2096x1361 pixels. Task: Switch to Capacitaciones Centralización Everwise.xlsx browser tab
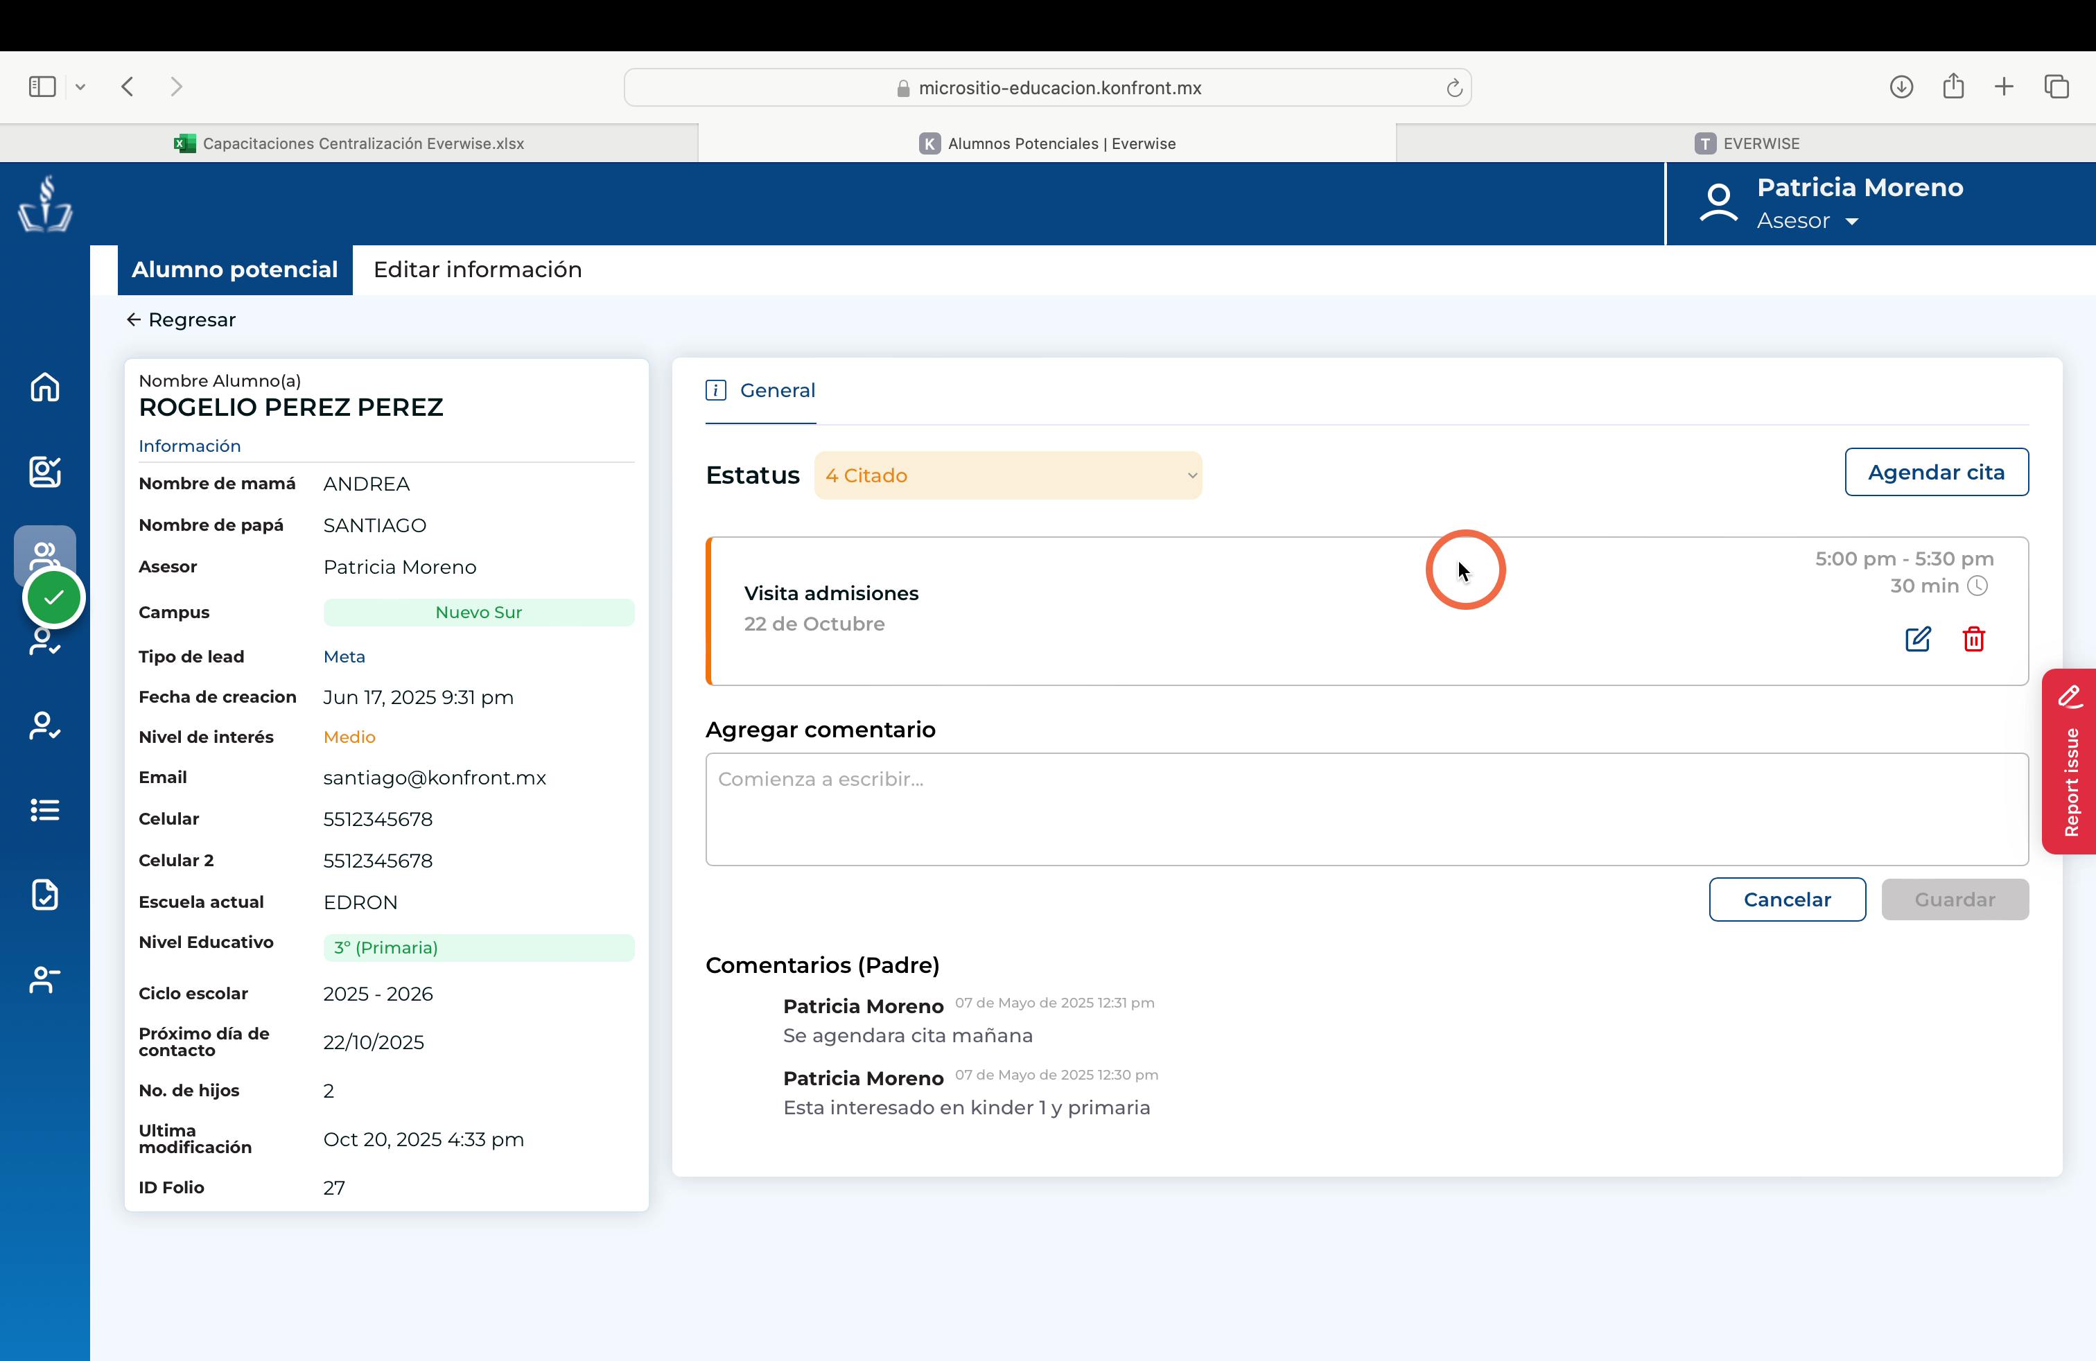(349, 143)
